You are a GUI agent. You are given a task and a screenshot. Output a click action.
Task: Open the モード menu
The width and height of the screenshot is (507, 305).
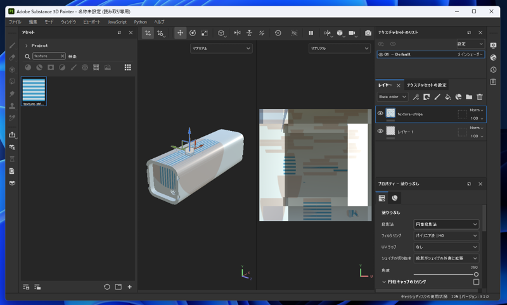click(x=49, y=22)
